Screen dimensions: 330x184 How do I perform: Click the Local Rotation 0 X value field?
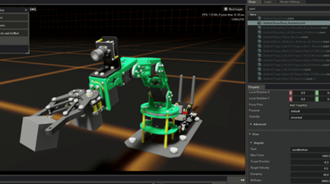tap(303, 93)
